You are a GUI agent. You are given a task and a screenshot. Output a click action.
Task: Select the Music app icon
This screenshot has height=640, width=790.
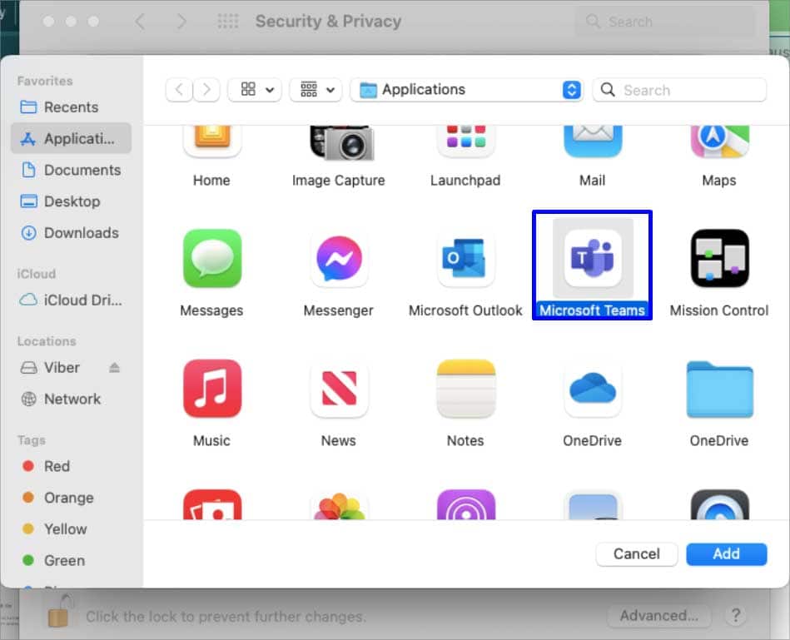[x=212, y=388]
